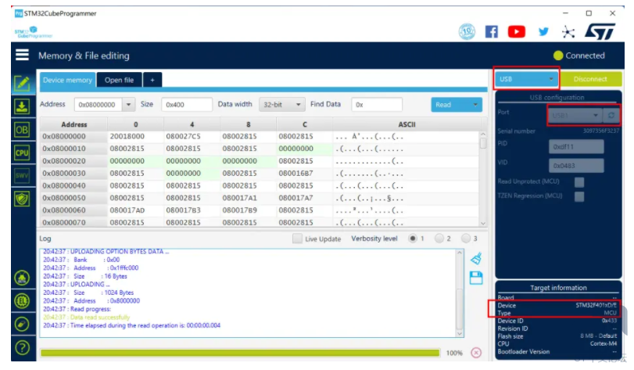Toggle Read Unprotect (MCU) checkbox

(x=579, y=182)
